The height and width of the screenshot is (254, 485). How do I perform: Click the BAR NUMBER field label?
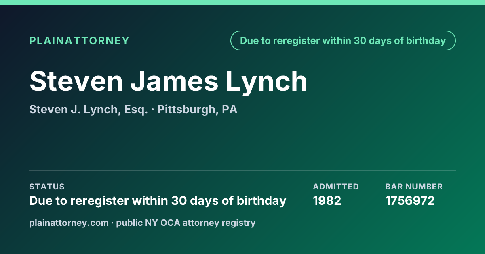(x=414, y=187)
